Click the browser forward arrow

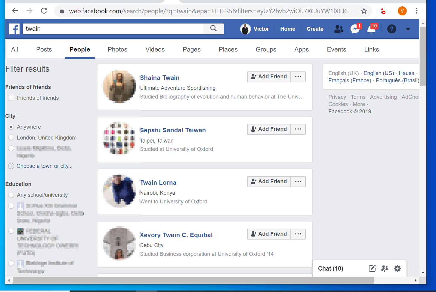tap(29, 11)
